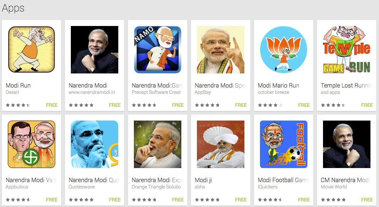Open the Orange Triangle Solutions developer link
The width and height of the screenshot is (379, 207).
point(156,187)
